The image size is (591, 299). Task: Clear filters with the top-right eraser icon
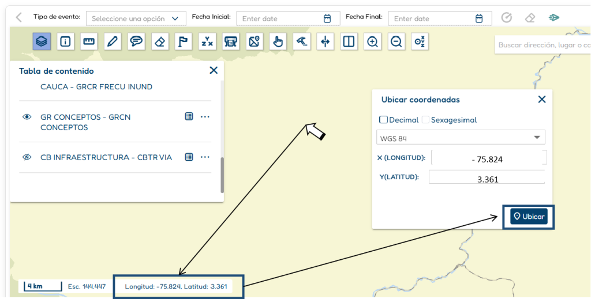coord(530,18)
